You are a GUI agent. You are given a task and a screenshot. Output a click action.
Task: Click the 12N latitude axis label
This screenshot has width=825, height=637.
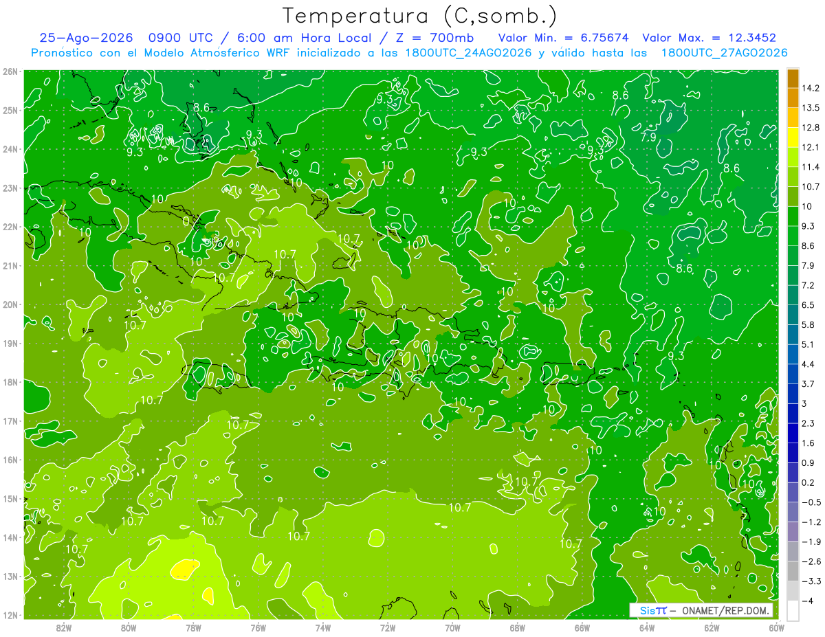[x=10, y=615]
